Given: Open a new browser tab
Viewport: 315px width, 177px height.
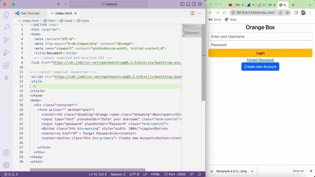Looking at the screenshot, I should pos(293,5).
